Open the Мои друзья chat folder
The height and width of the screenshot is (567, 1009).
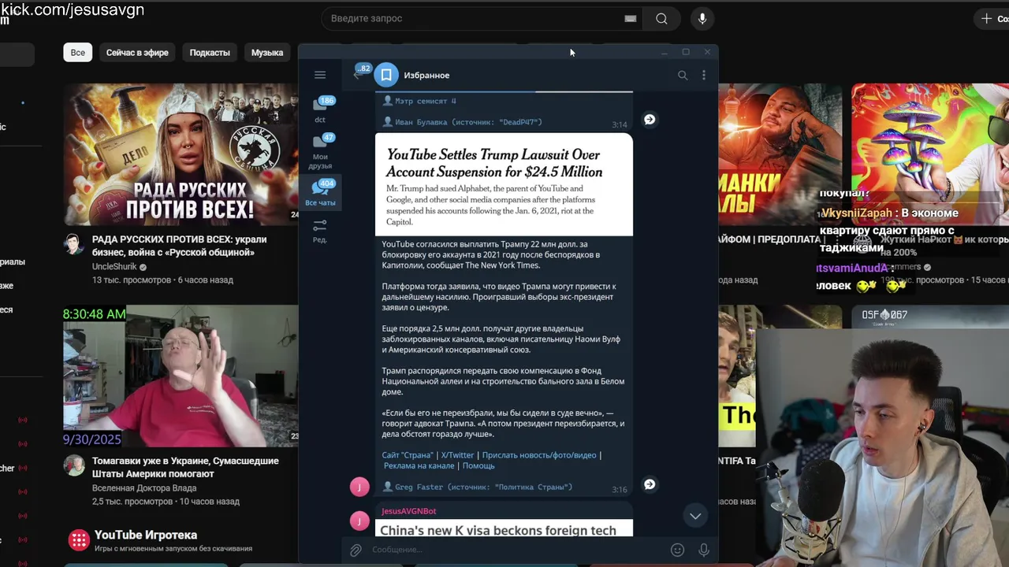pyautogui.click(x=320, y=152)
